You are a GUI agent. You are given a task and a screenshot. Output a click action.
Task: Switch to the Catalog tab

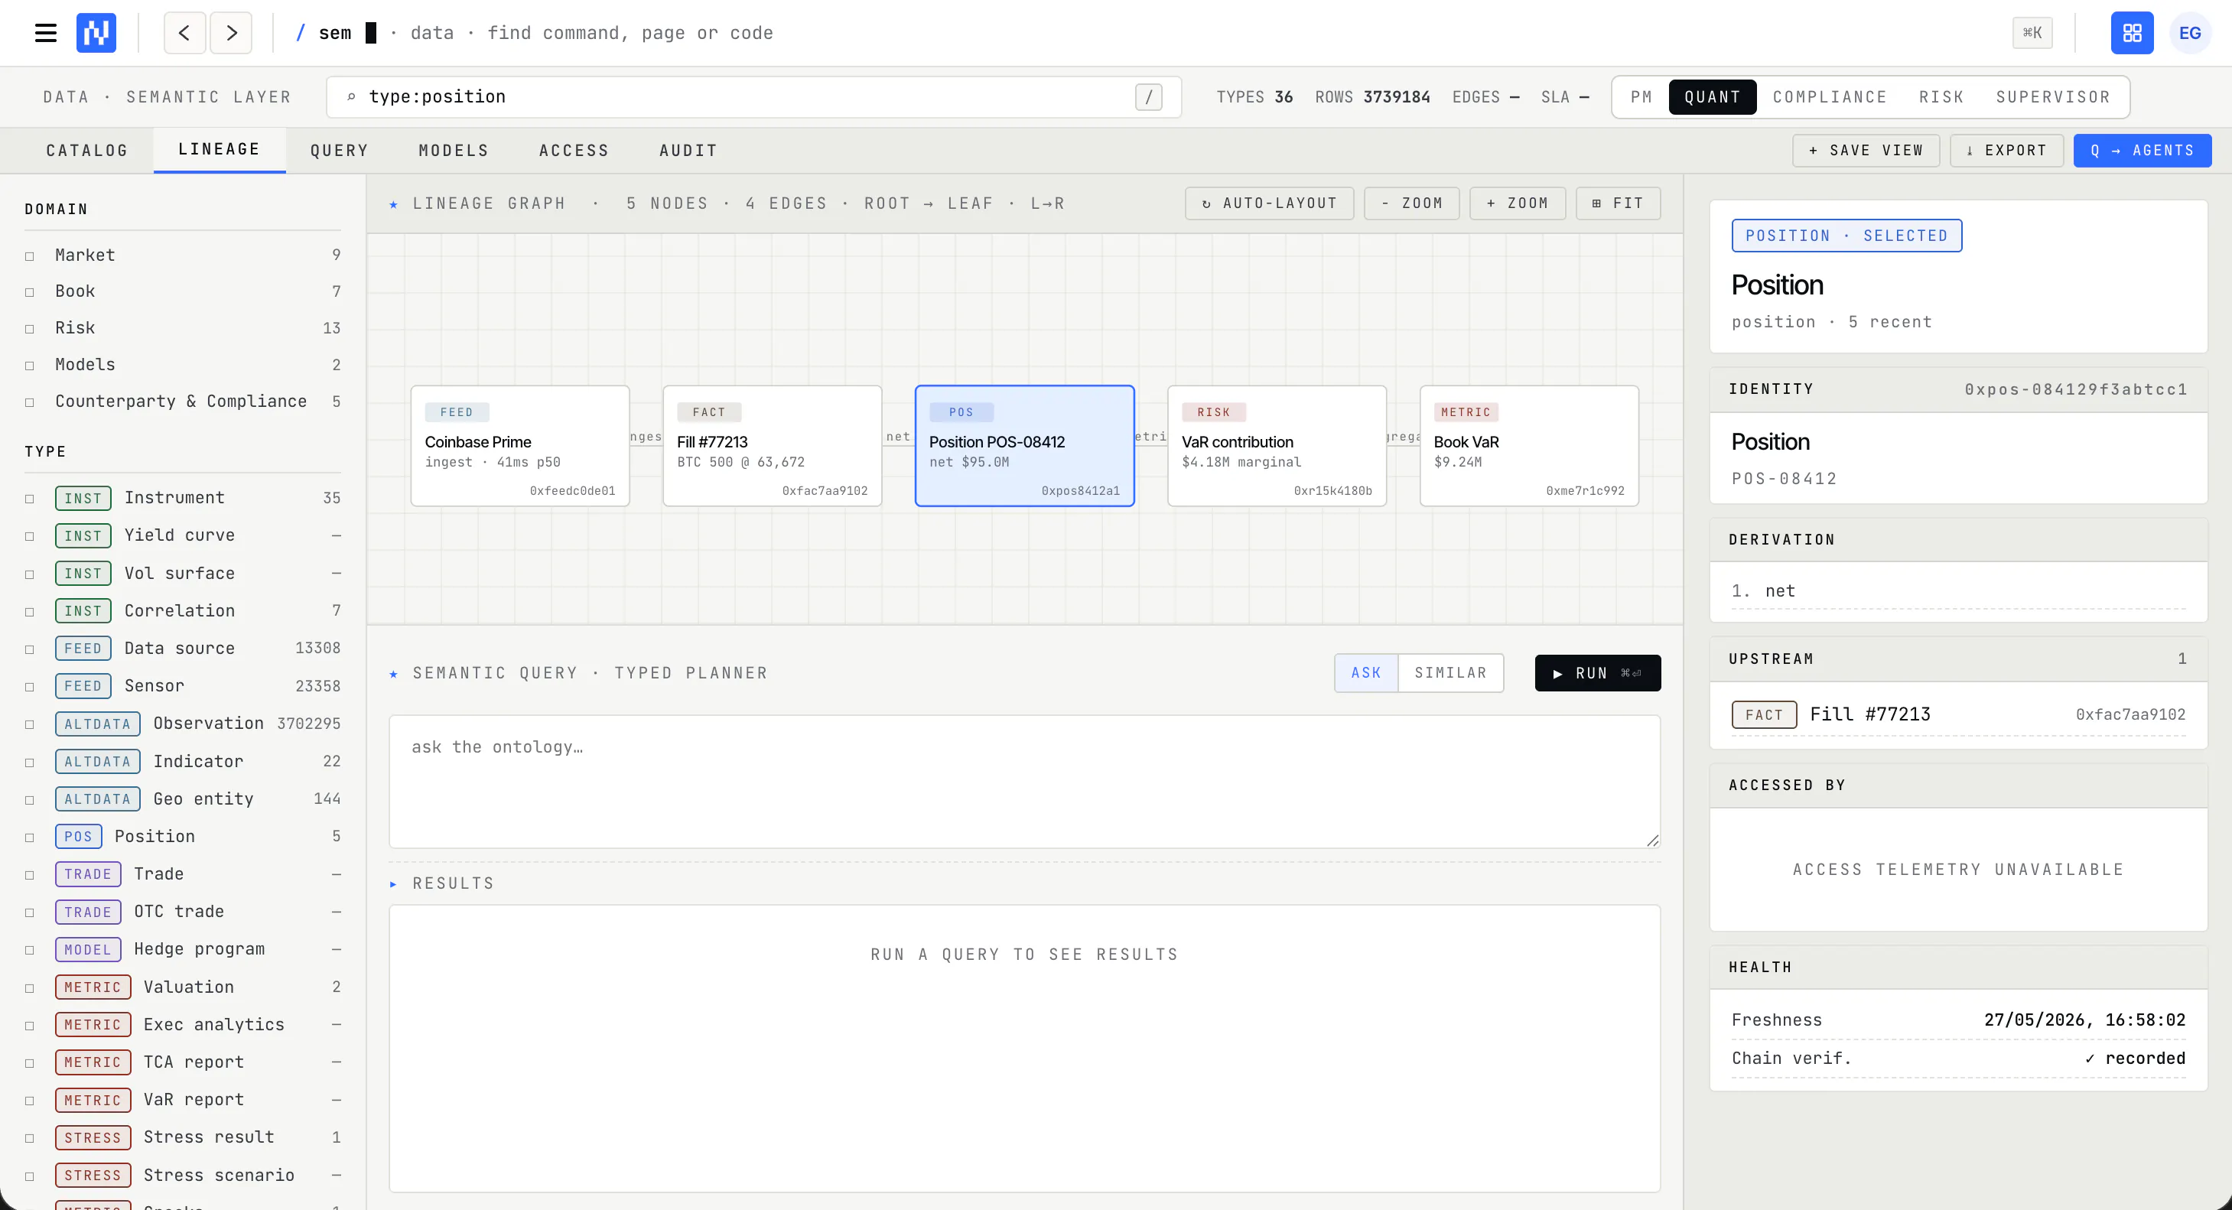pyautogui.click(x=87, y=151)
